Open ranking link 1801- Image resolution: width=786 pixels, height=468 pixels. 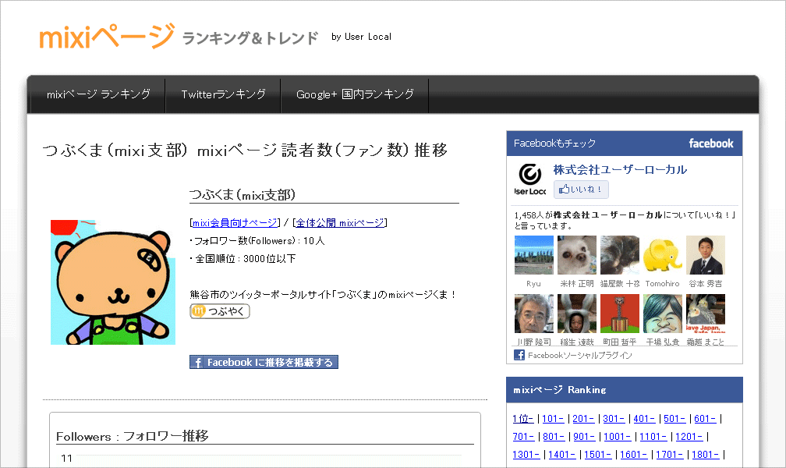click(x=706, y=455)
